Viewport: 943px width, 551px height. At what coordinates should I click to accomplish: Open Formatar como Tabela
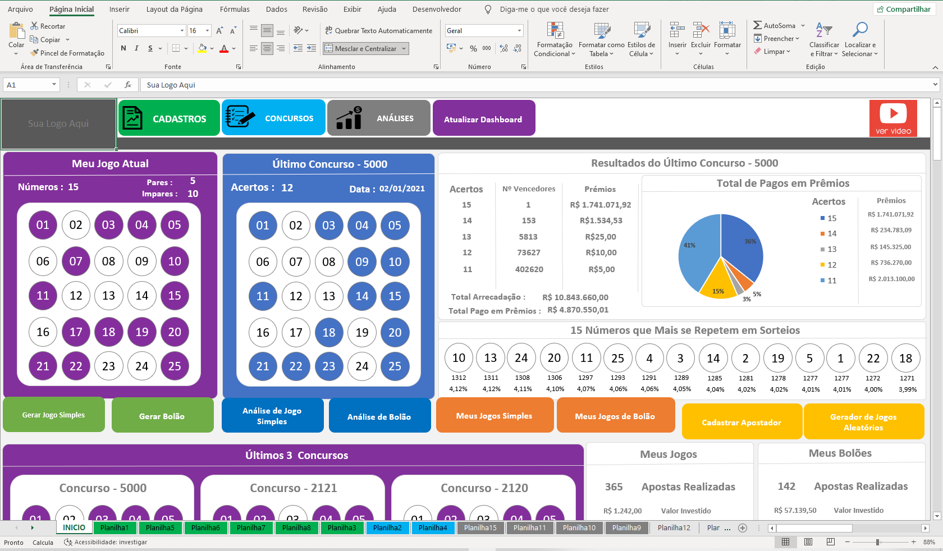pos(602,40)
